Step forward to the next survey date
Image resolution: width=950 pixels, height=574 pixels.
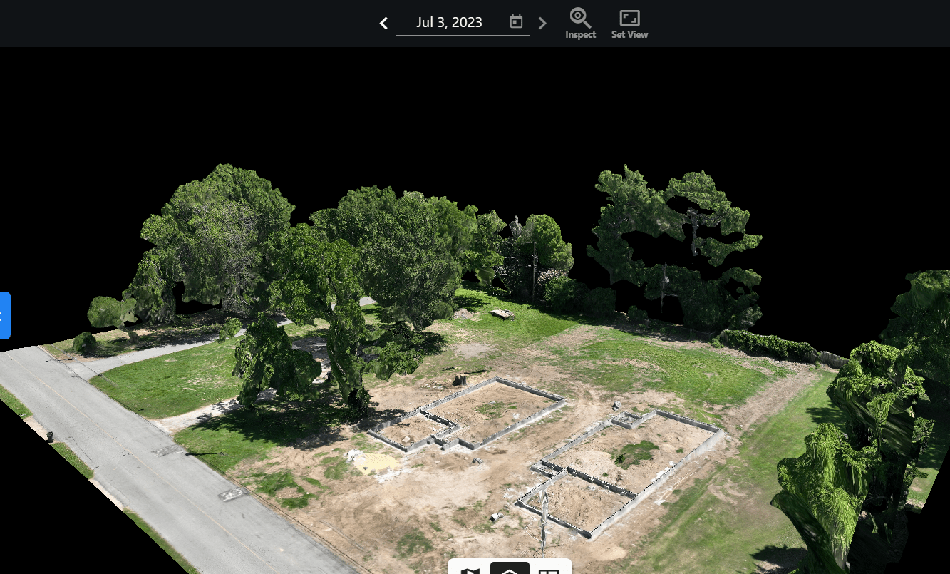pos(542,23)
